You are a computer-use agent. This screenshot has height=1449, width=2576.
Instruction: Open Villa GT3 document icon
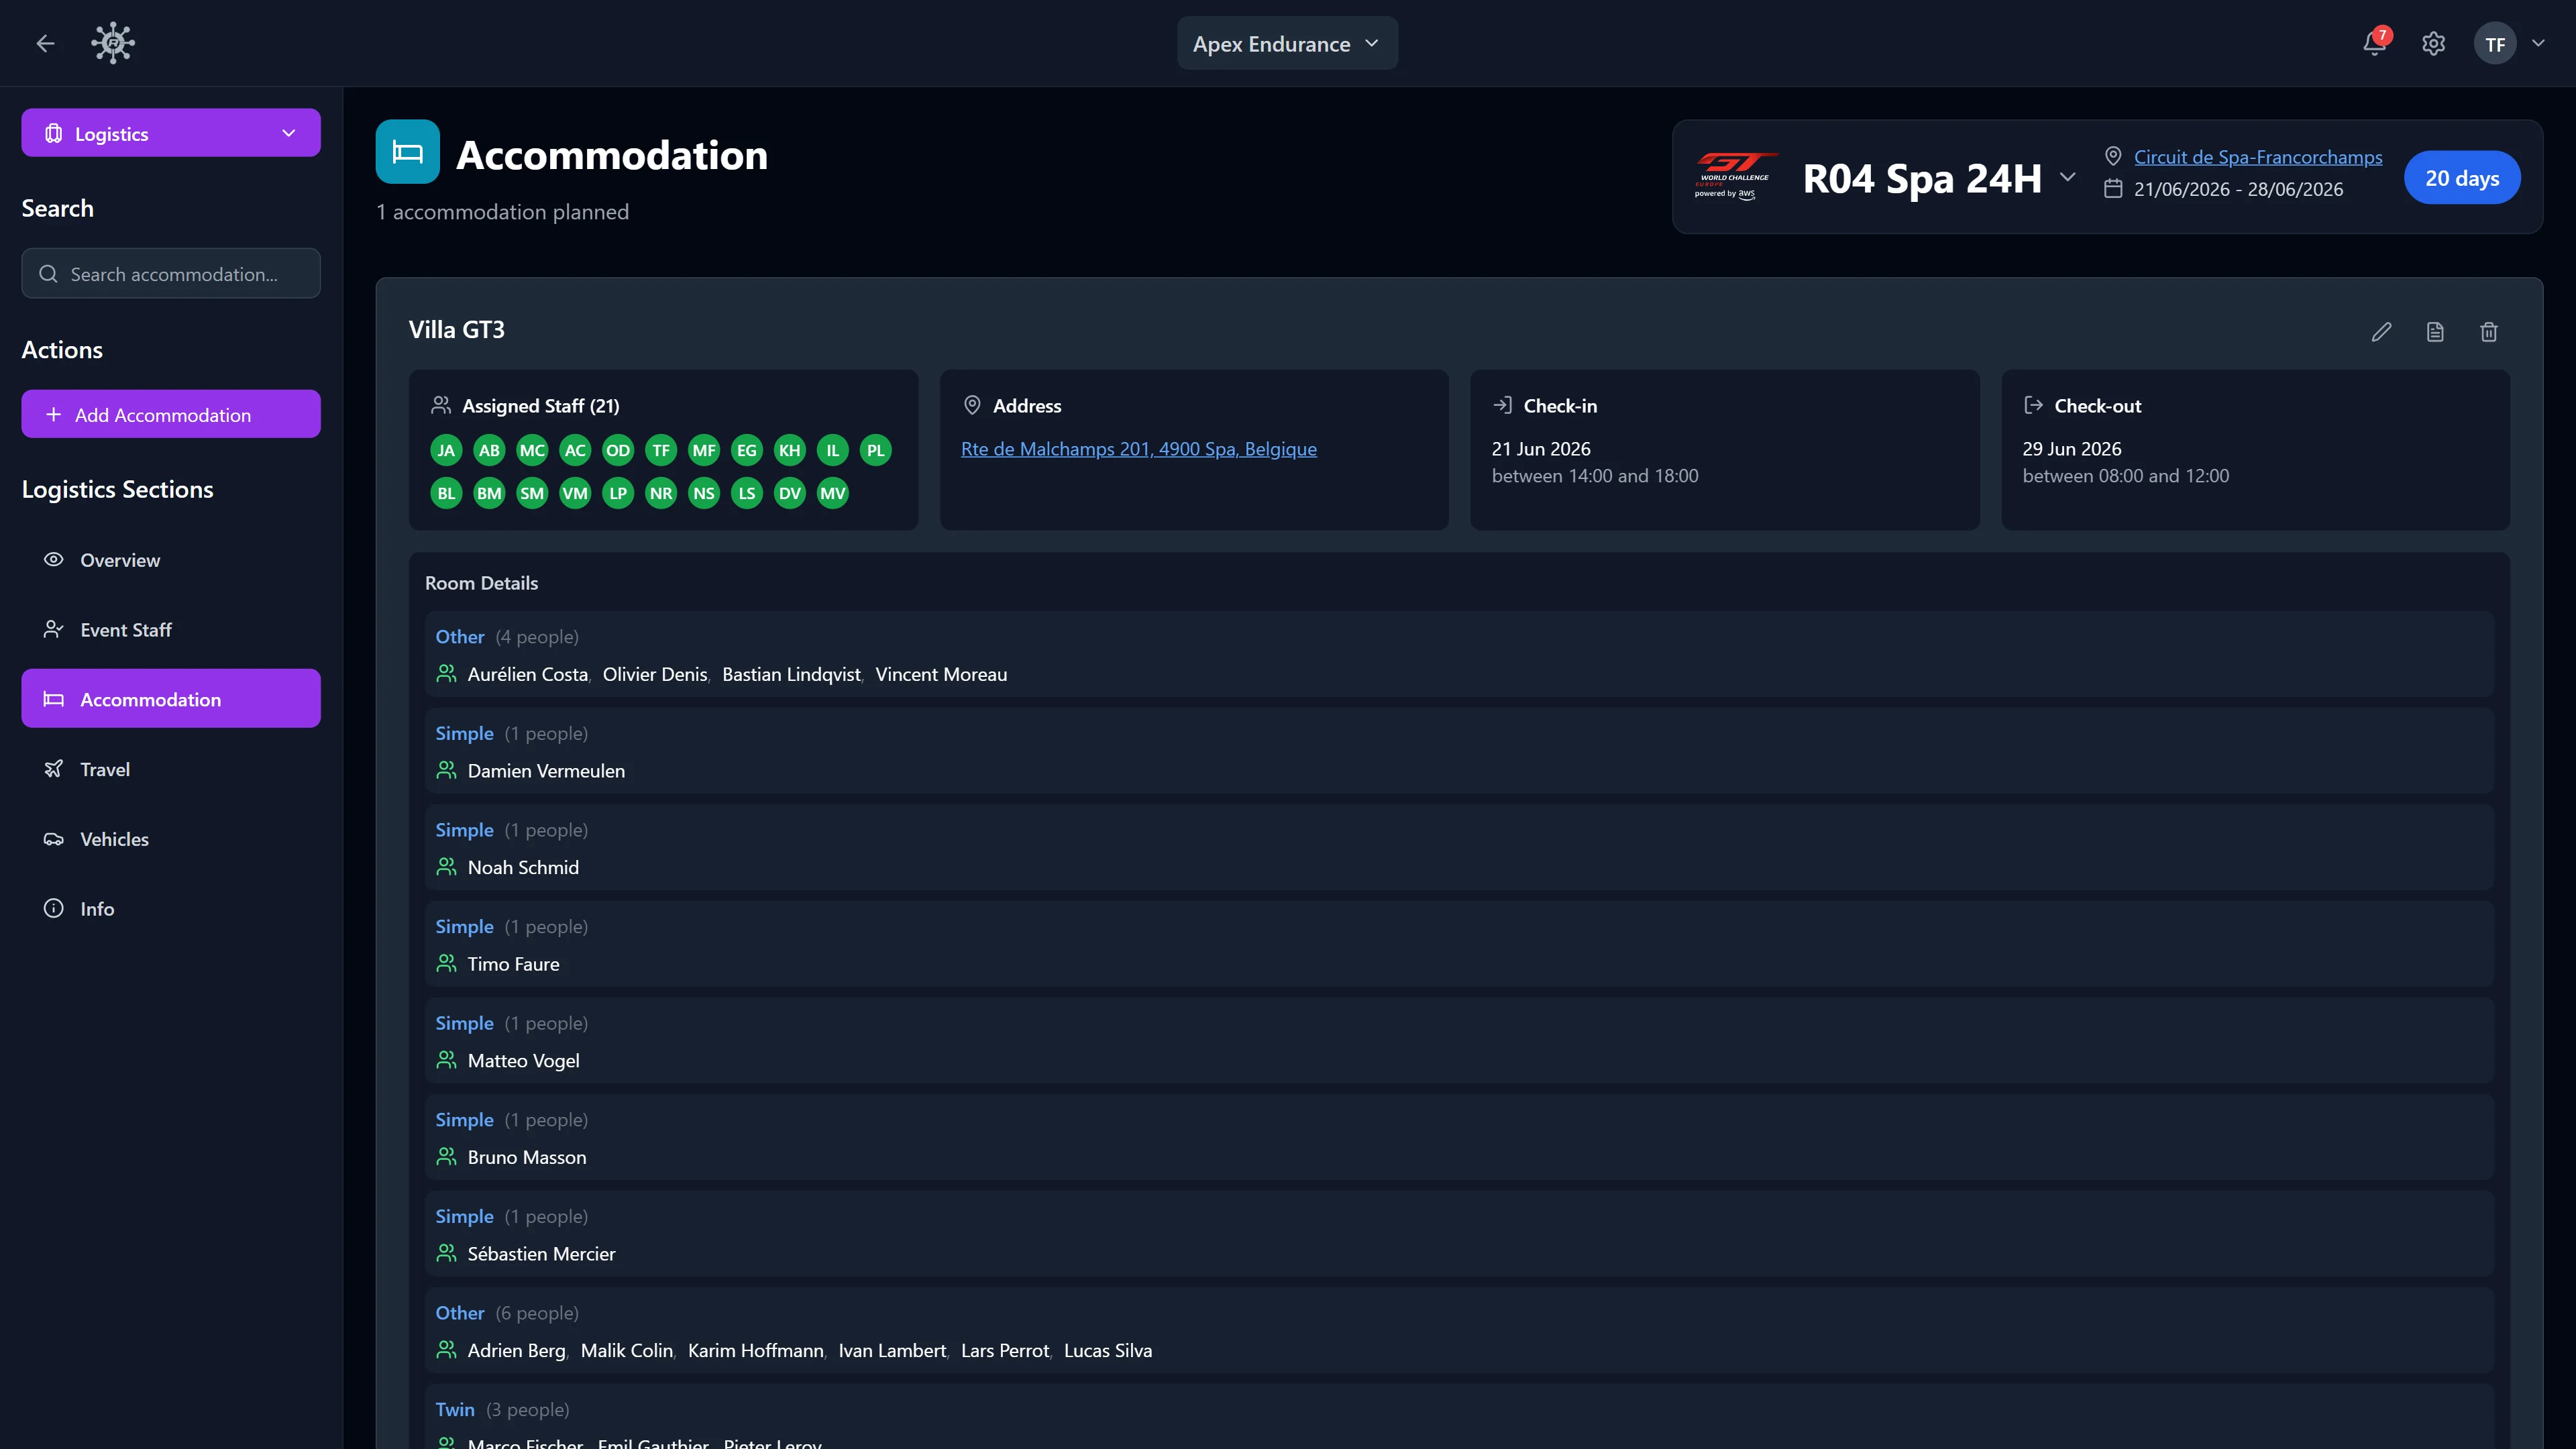(x=2435, y=331)
